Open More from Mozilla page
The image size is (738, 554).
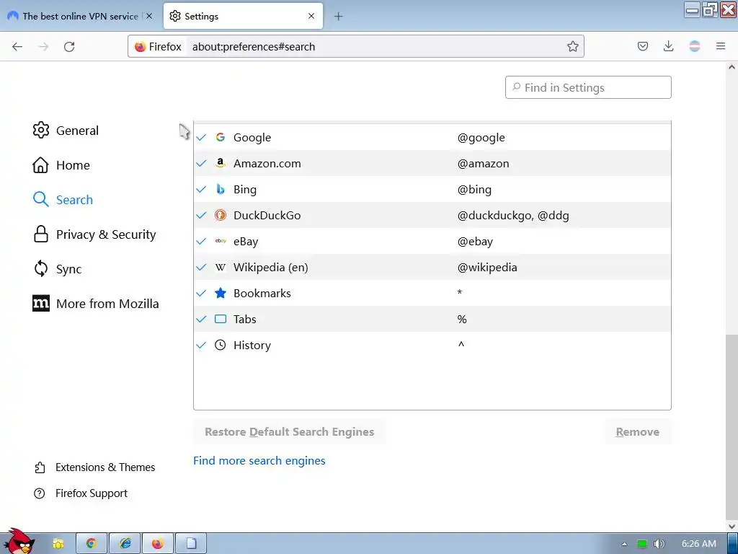click(96, 304)
